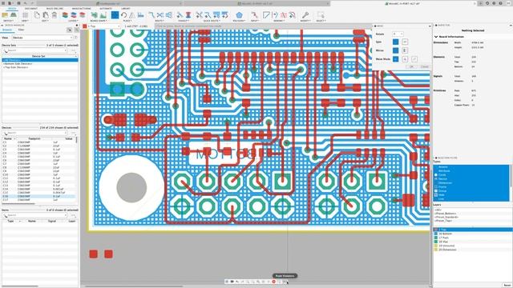The height and width of the screenshot is (288, 513).
Task: Click the 3D PCB switch icon
Action: pyautogui.click(x=14, y=15)
